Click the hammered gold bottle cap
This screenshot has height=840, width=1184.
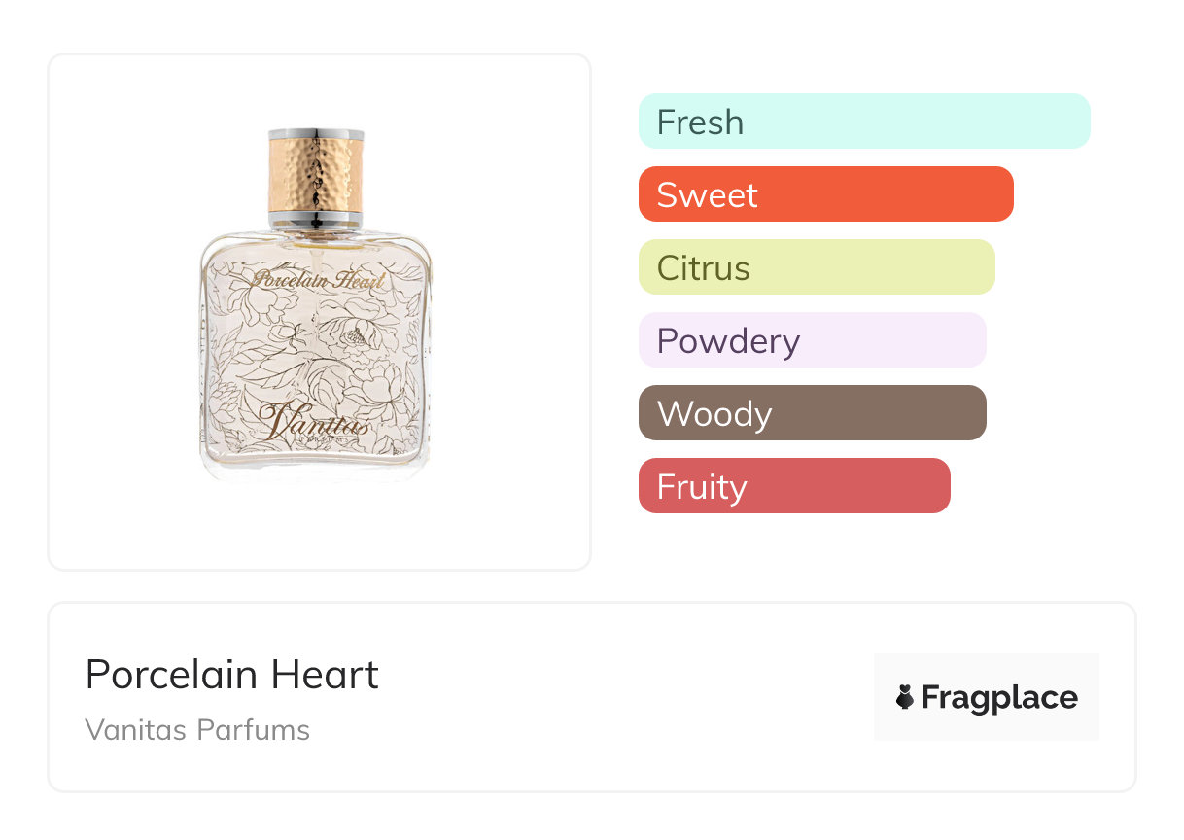[315, 172]
